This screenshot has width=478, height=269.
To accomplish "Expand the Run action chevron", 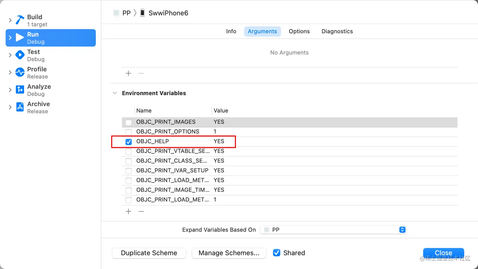I will tap(10, 38).
